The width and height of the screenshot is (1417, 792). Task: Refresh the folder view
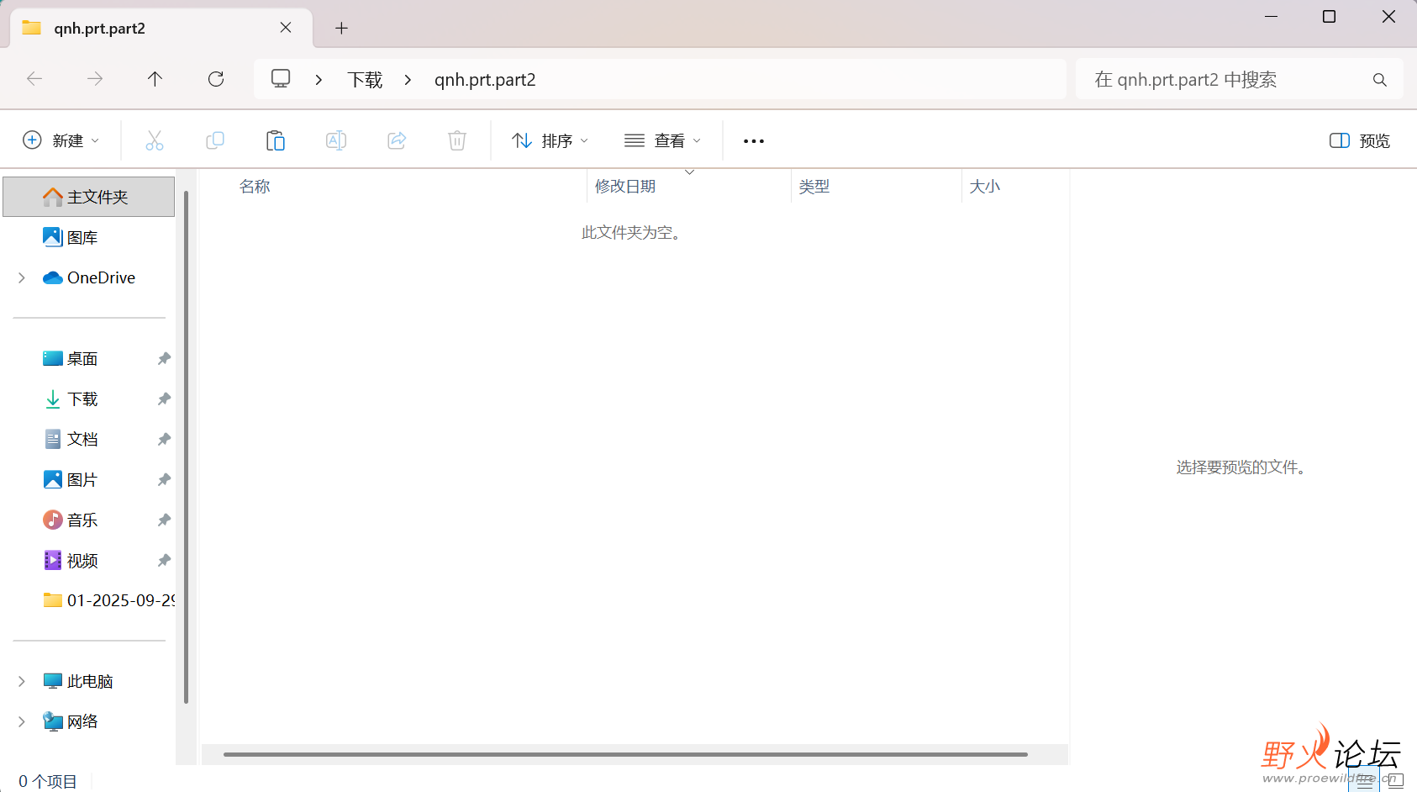(x=216, y=78)
